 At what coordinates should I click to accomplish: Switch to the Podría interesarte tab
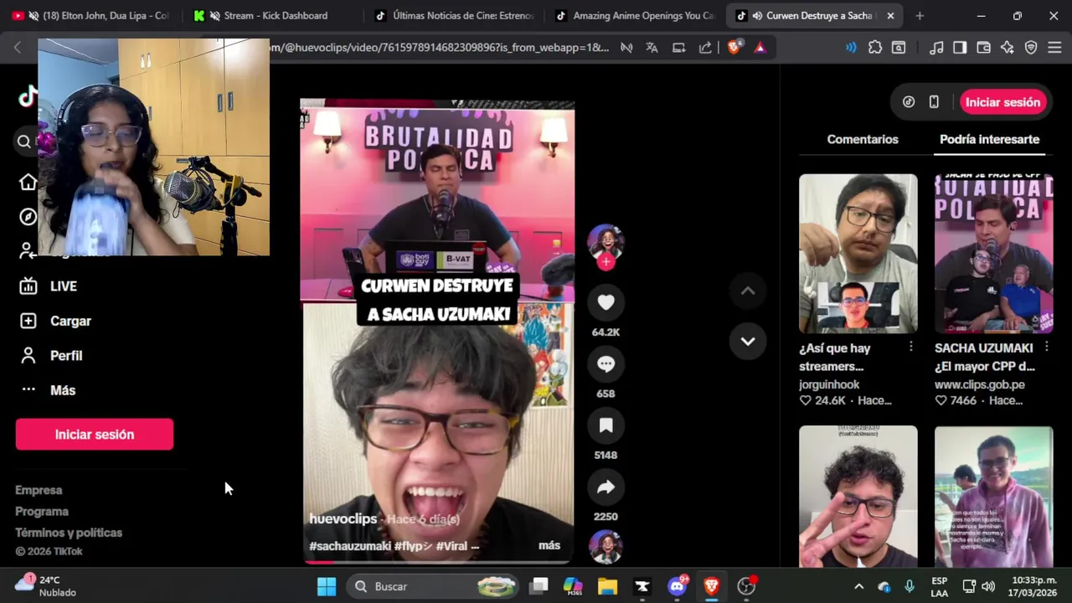point(989,139)
